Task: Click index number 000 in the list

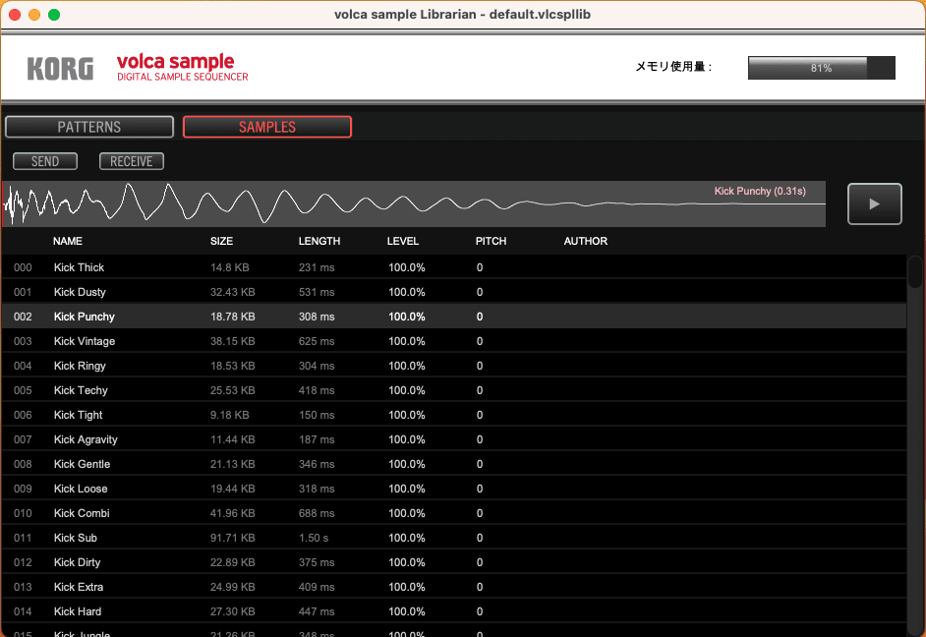Action: coord(23,267)
